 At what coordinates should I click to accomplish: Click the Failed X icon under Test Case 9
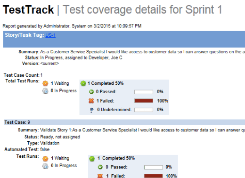(x=100, y=176)
